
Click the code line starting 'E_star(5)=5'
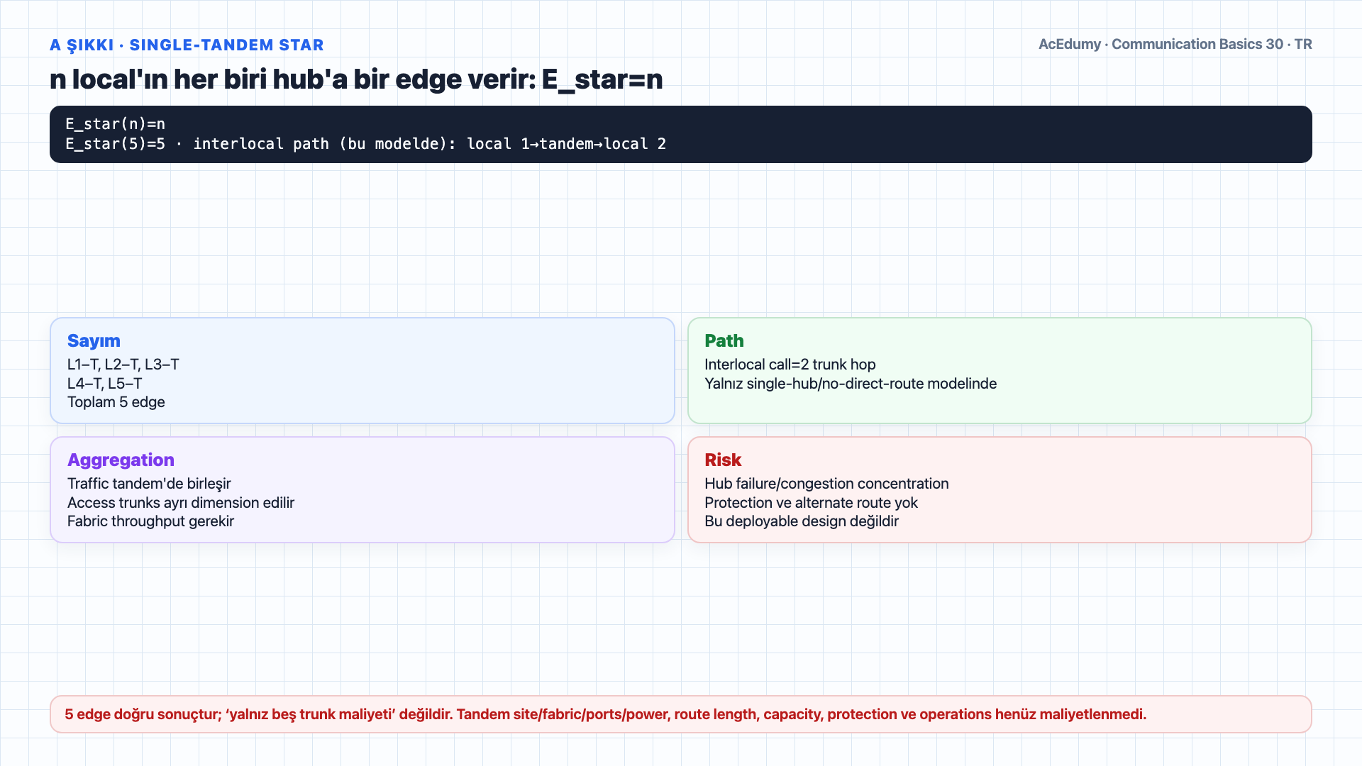(x=365, y=144)
